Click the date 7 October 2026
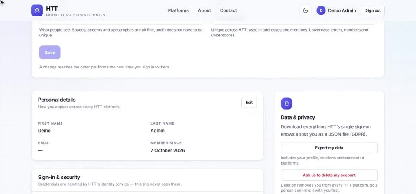 (x=168, y=150)
